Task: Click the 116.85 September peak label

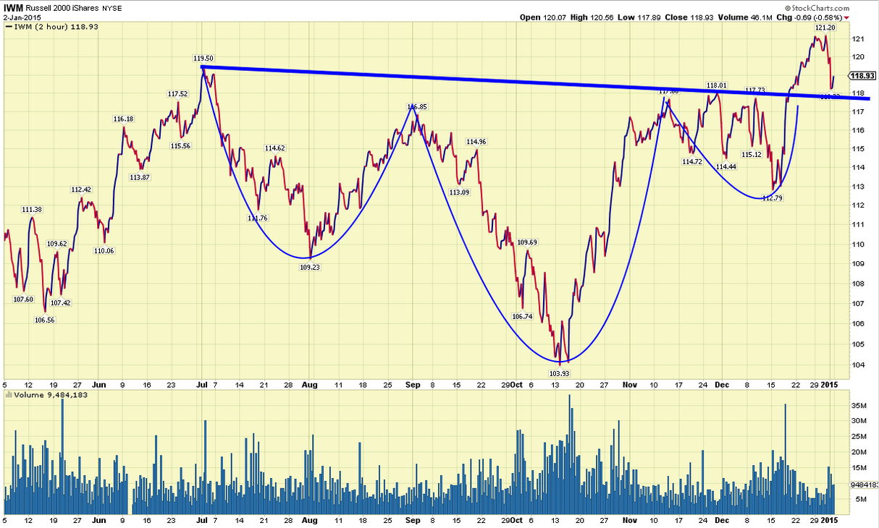Action: click(417, 107)
